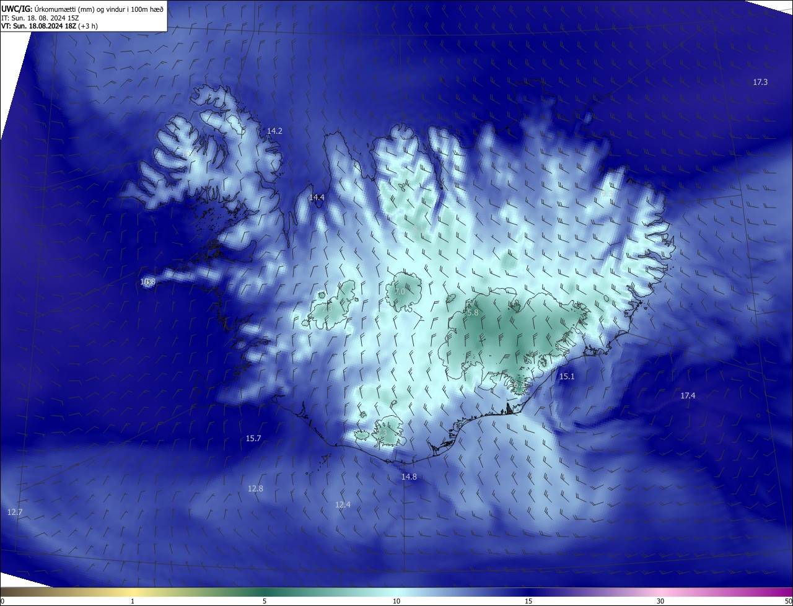
Task: Click the 15.7 value label
Action: coord(253,439)
